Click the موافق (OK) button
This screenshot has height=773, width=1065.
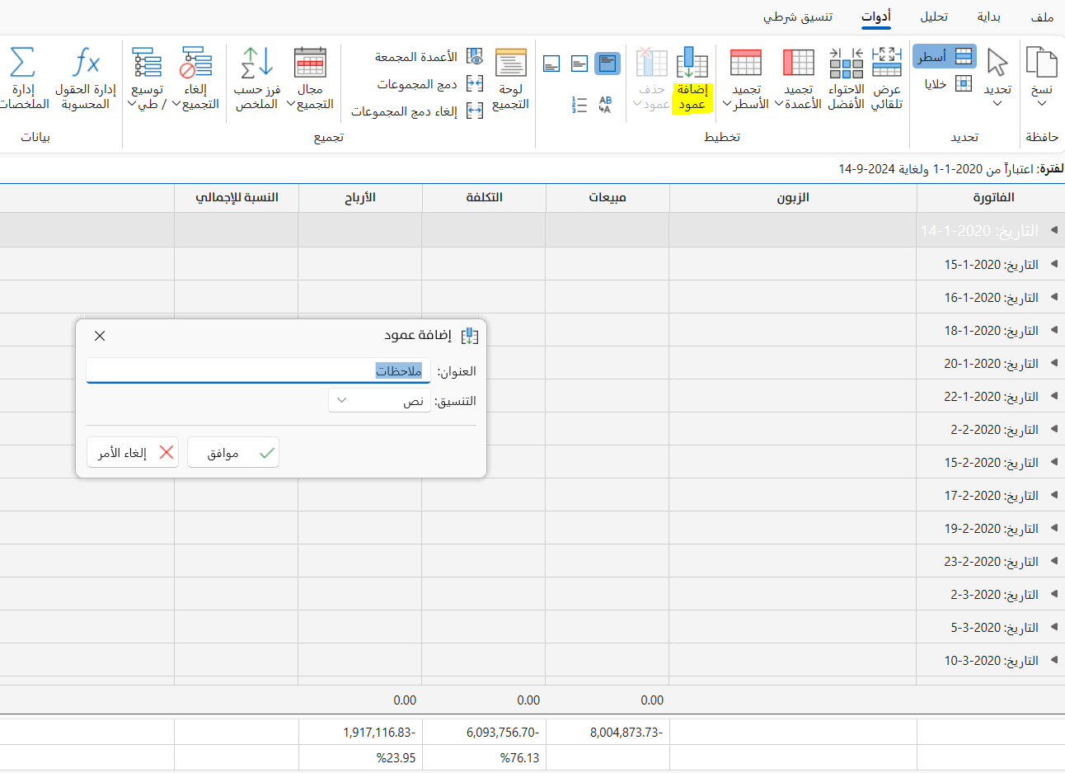233,453
